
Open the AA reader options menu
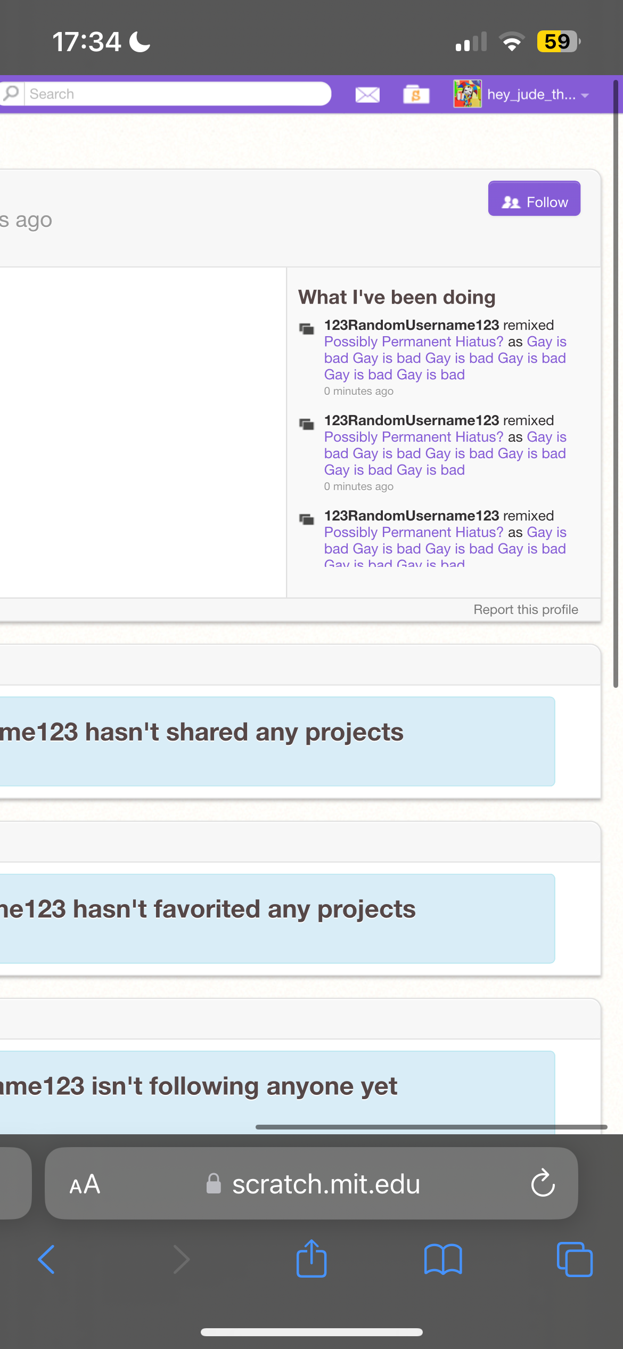pos(85,1184)
